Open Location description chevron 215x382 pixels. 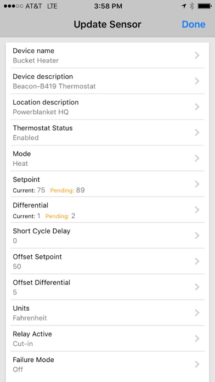tap(197, 107)
